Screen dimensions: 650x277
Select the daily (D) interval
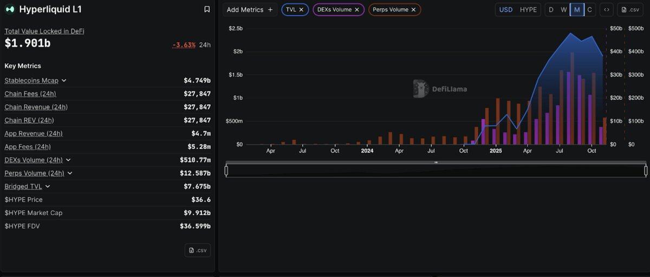click(x=551, y=10)
